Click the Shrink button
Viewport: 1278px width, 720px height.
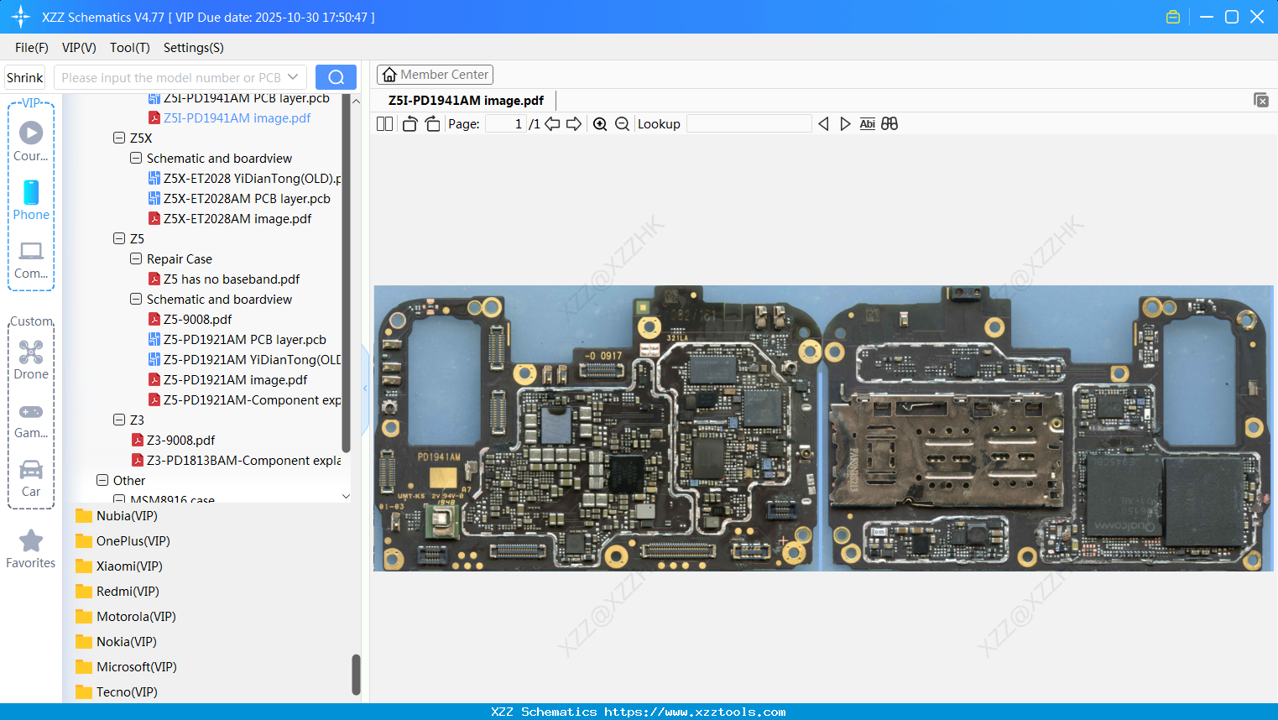coord(25,77)
